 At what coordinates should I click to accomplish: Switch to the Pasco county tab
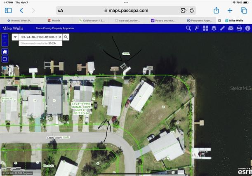[x=163, y=20]
